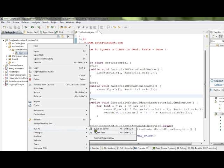Click the Find field in Task List
The height and width of the screenshot is (168, 224).
216,41
